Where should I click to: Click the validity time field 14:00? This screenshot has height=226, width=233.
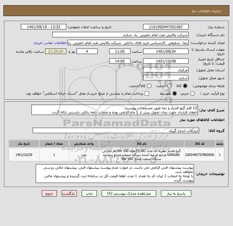point(120,61)
